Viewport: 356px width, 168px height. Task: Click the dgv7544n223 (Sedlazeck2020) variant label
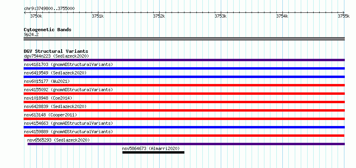[x=56, y=56]
